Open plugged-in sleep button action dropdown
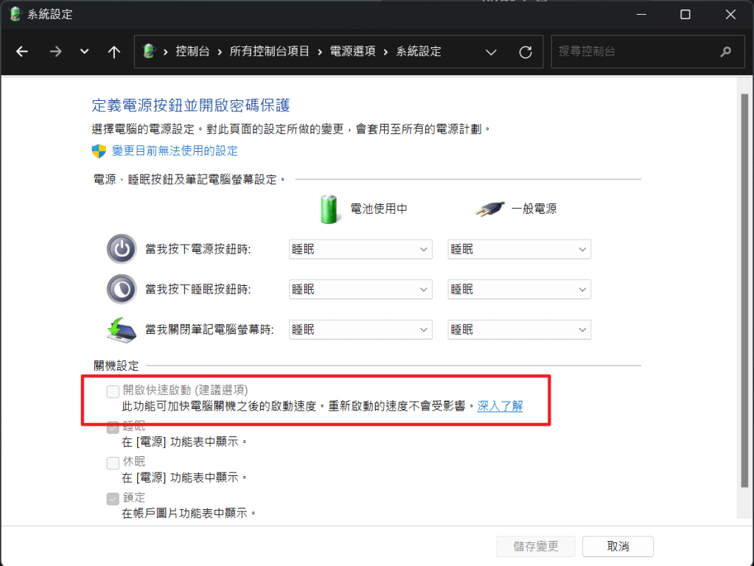This screenshot has height=566, width=754. (x=520, y=290)
